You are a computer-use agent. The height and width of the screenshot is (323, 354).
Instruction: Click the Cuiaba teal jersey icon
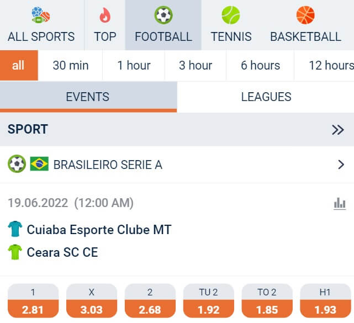coord(15,229)
